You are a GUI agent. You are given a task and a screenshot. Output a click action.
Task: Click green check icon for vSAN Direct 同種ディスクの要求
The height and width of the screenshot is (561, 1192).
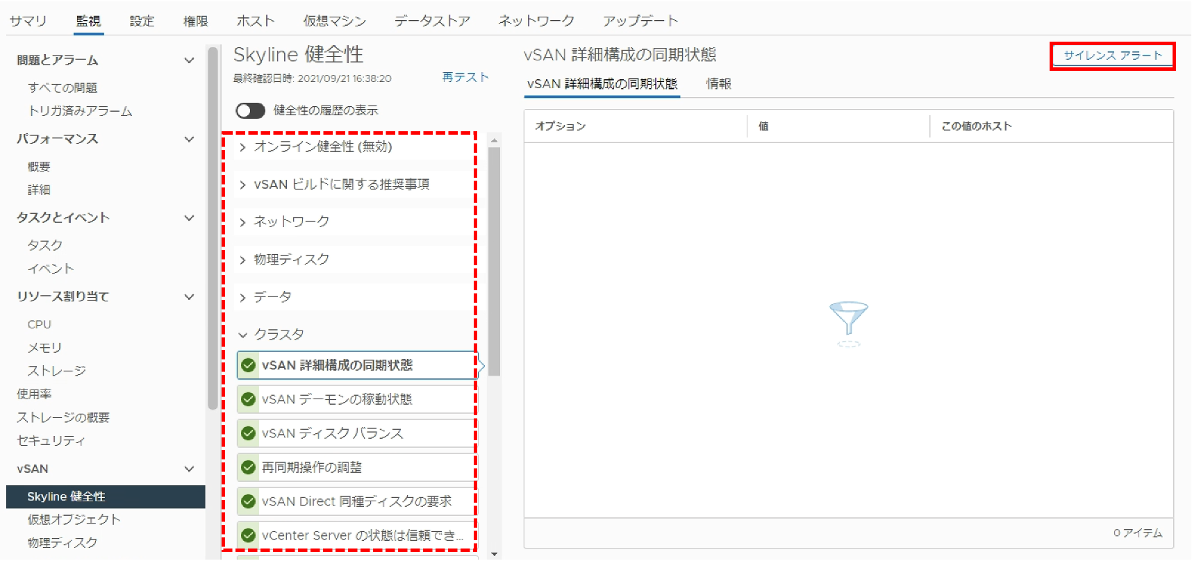click(x=248, y=501)
